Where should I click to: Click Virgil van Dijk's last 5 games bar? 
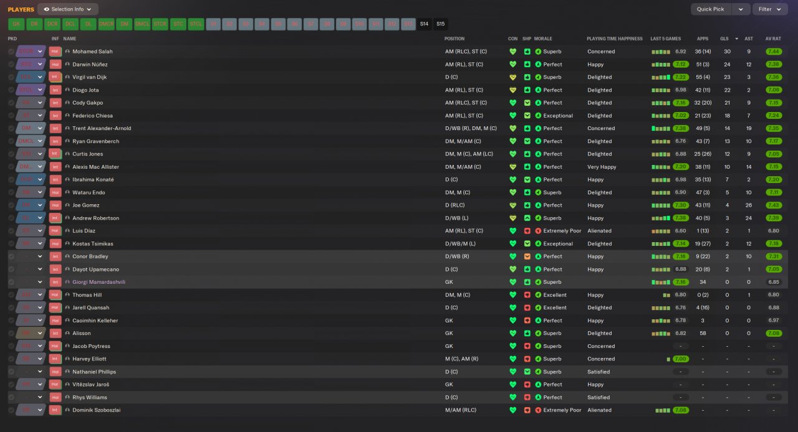click(x=660, y=77)
